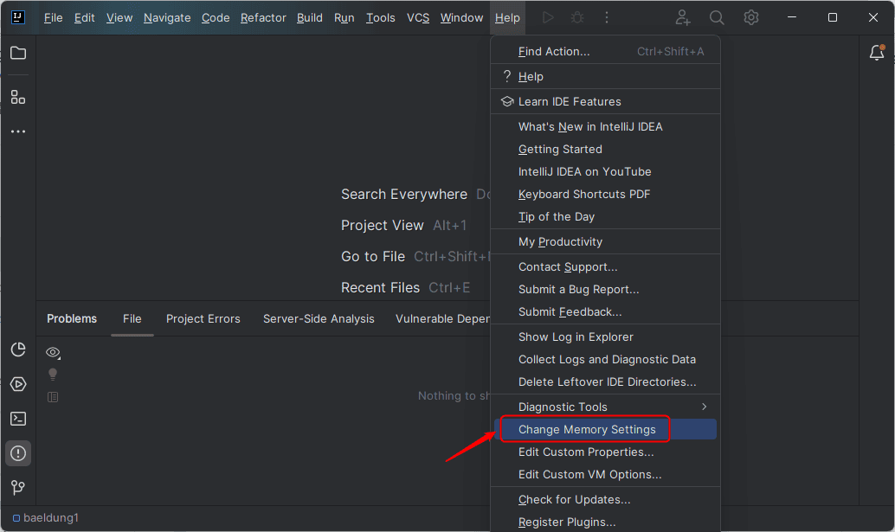
Task: Click the IntelliJ IDEA logo icon
Action: [17, 17]
